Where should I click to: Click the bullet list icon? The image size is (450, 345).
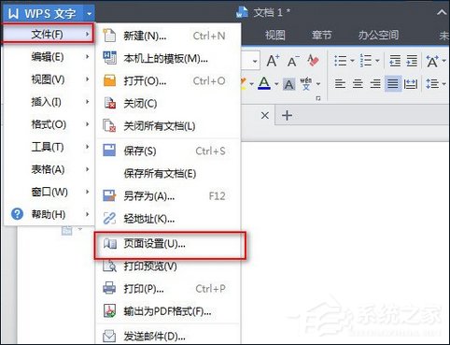pos(340,61)
